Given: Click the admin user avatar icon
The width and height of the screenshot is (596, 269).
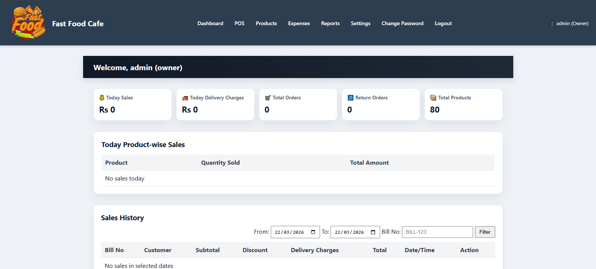Looking at the screenshot, I should 552,23.
